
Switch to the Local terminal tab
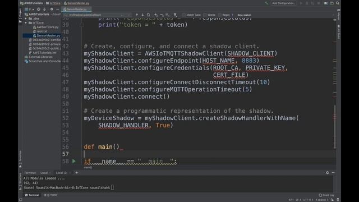coord(44,173)
